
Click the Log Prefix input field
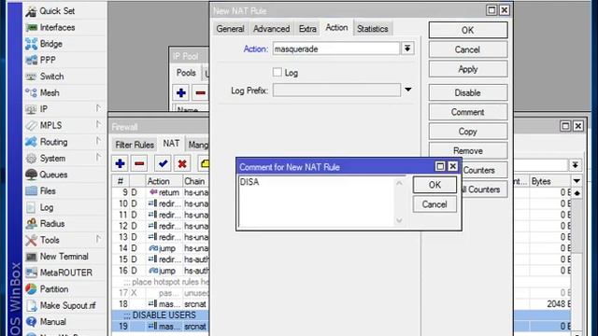click(336, 91)
